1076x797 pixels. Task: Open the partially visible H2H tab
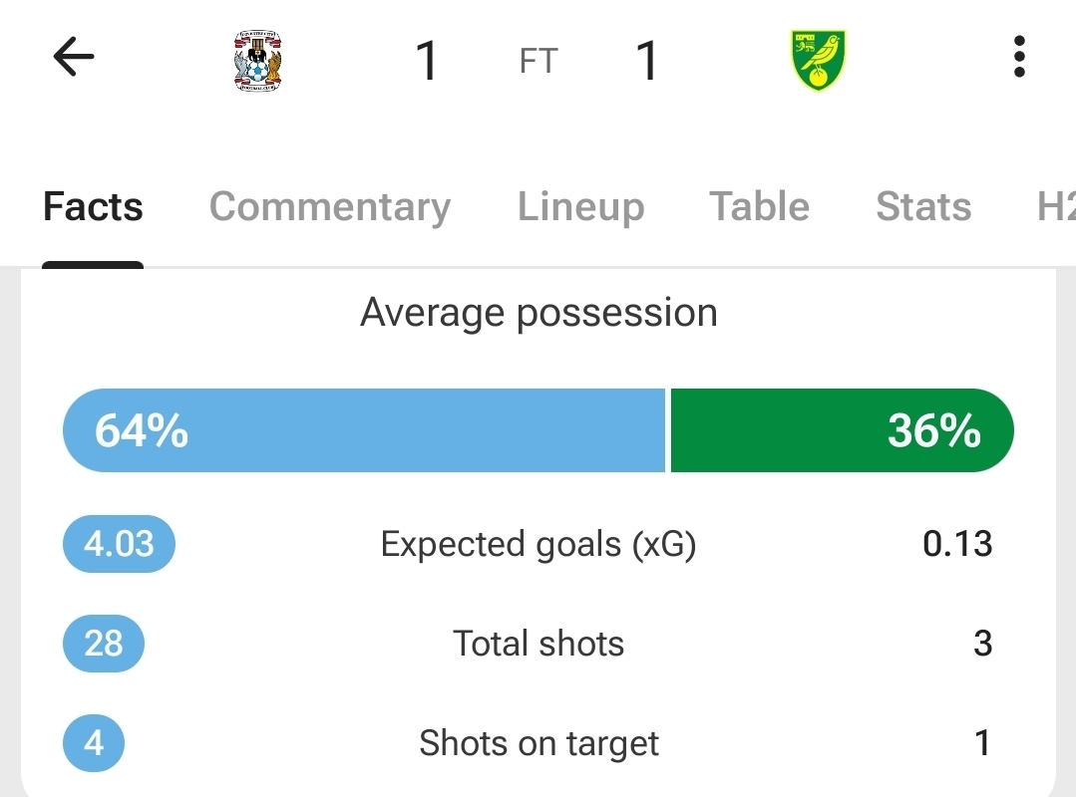(x=1055, y=207)
